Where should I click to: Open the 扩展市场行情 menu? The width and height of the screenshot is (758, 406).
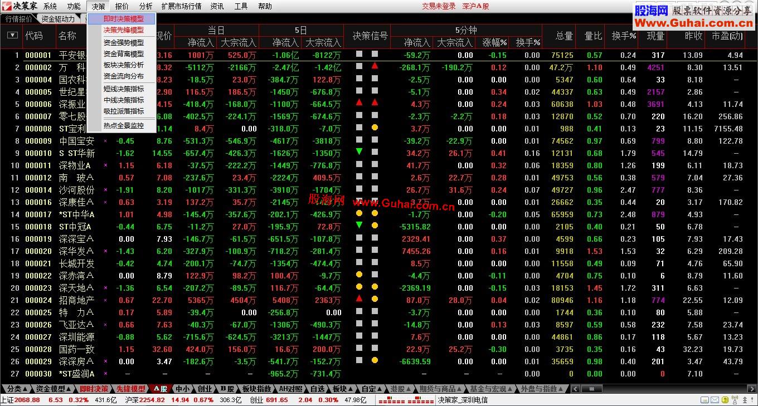[181, 6]
